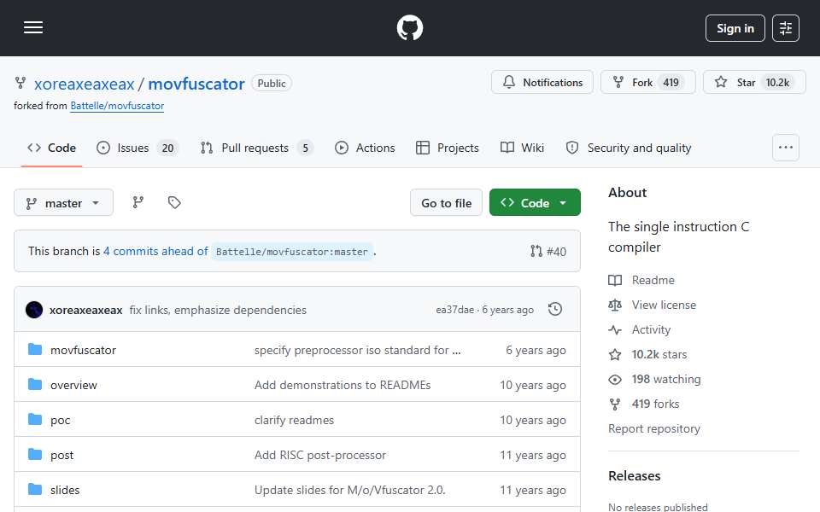Open the xoreaxeaxeax owner profile link
Screen dimensions: 820x512
click(85, 84)
